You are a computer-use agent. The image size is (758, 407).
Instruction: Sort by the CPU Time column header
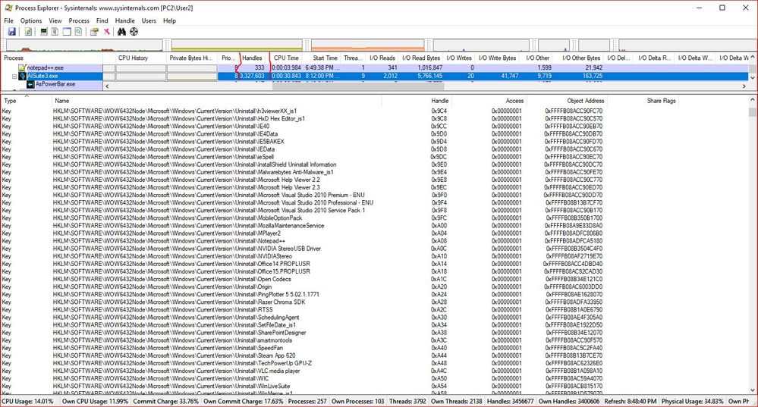286,58
